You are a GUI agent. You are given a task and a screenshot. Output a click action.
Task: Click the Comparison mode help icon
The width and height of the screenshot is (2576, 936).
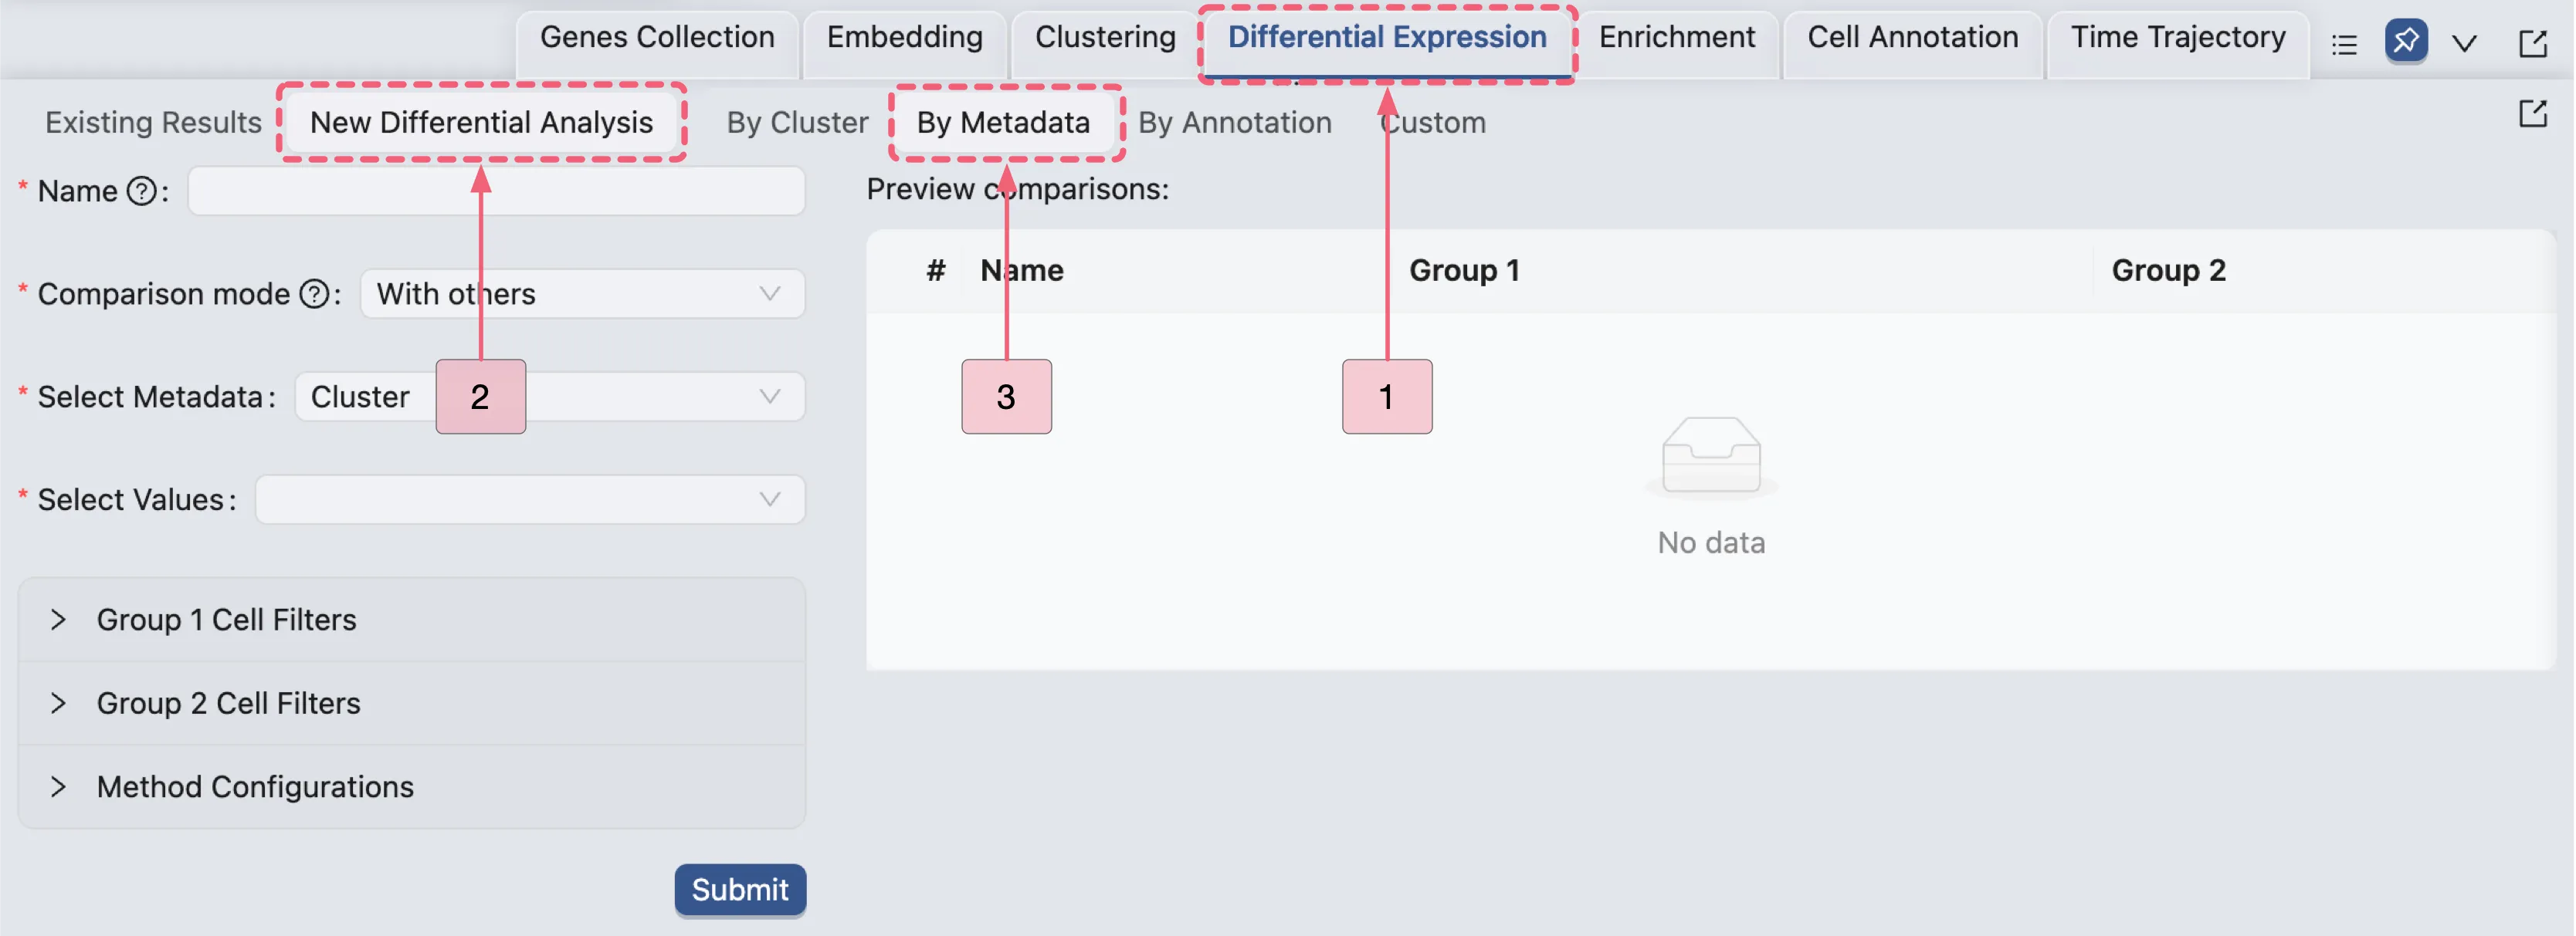[x=314, y=294]
